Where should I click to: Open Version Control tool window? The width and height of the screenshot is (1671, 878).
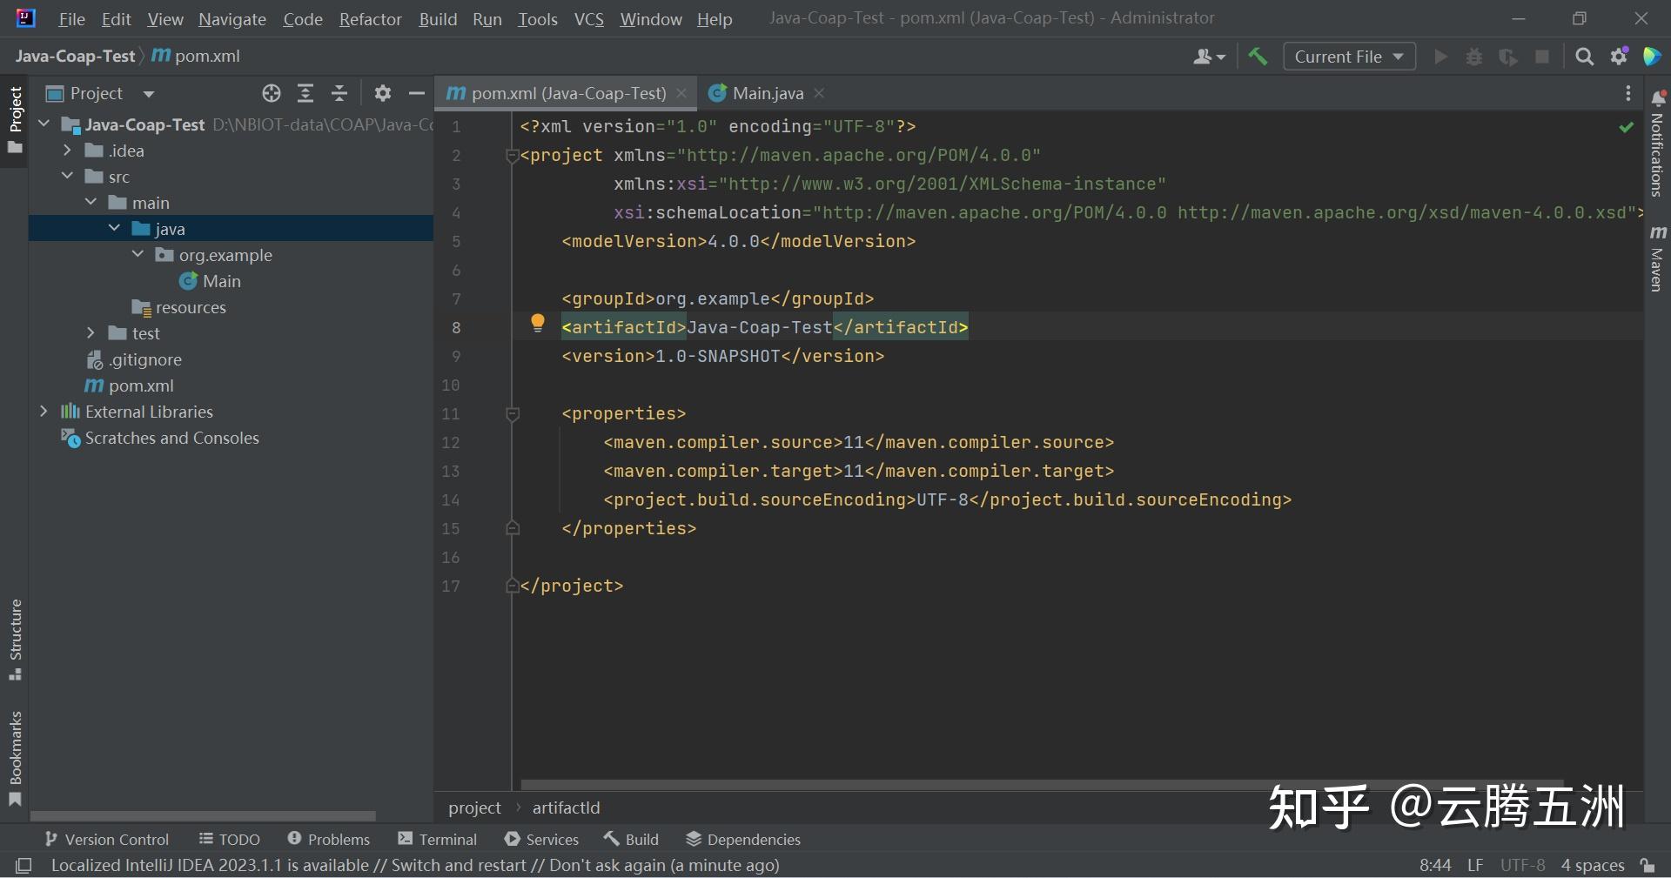click(x=106, y=840)
